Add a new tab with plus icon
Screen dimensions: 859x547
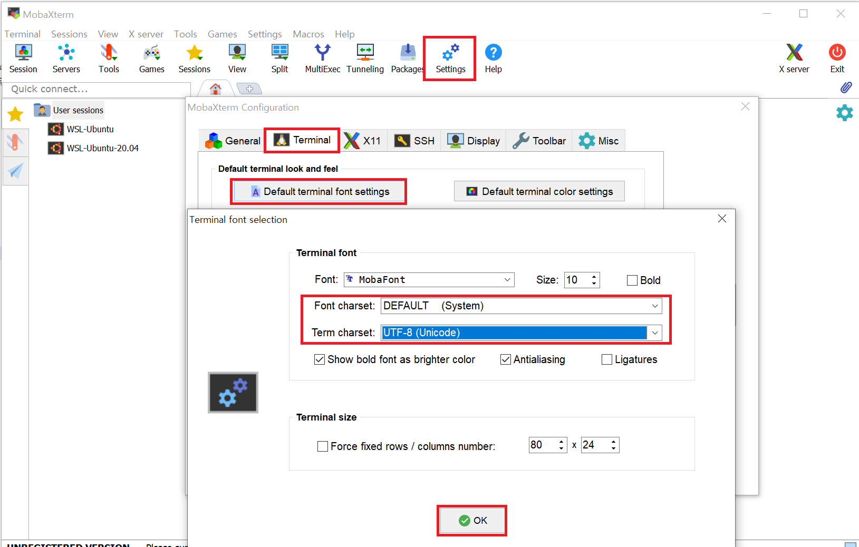(250, 89)
